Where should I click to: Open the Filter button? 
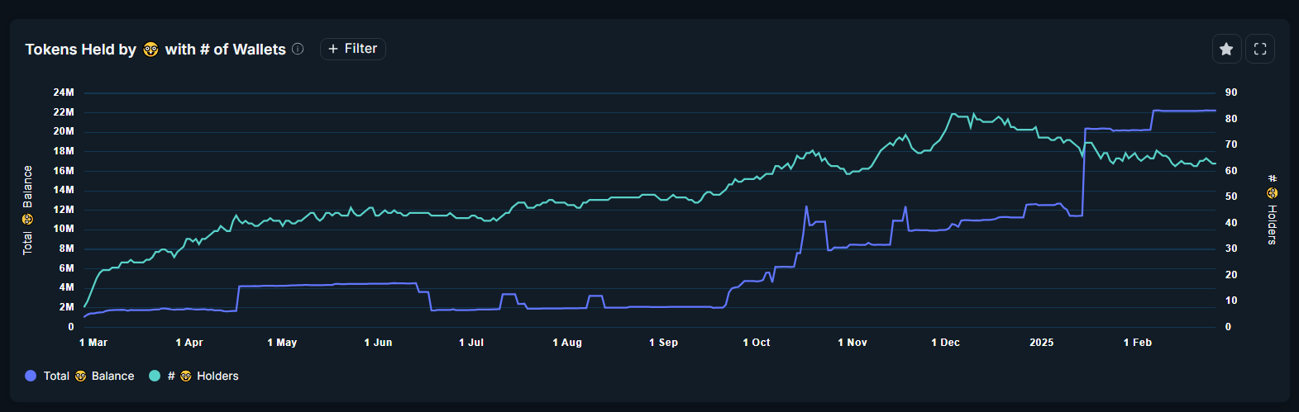click(353, 49)
